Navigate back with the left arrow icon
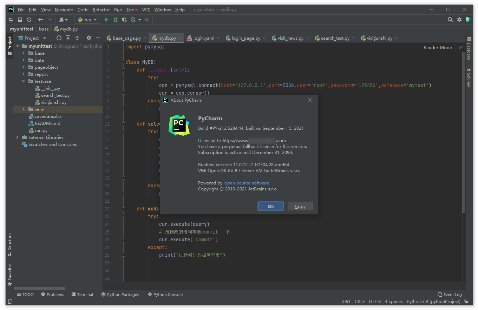The image size is (478, 310). point(41,20)
